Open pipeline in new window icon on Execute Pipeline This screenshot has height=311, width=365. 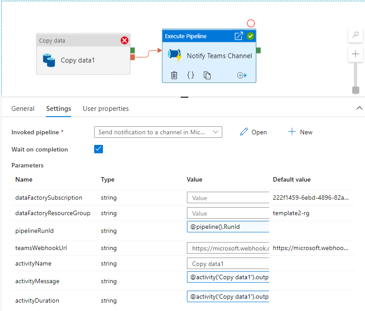[x=239, y=36]
